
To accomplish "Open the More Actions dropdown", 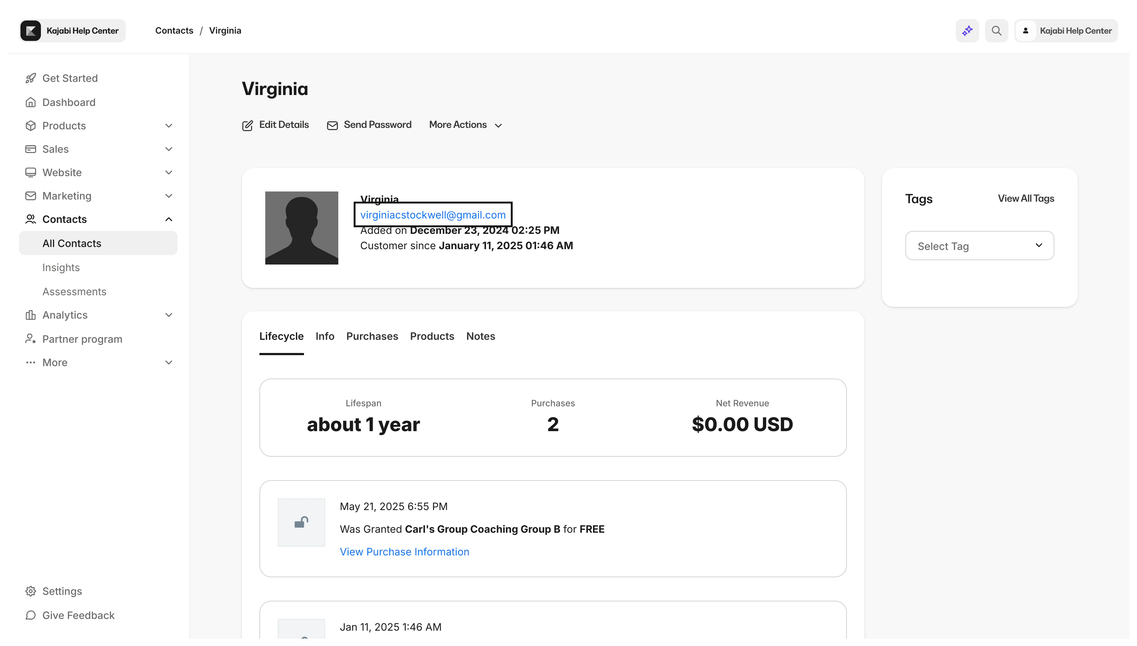I will point(465,125).
